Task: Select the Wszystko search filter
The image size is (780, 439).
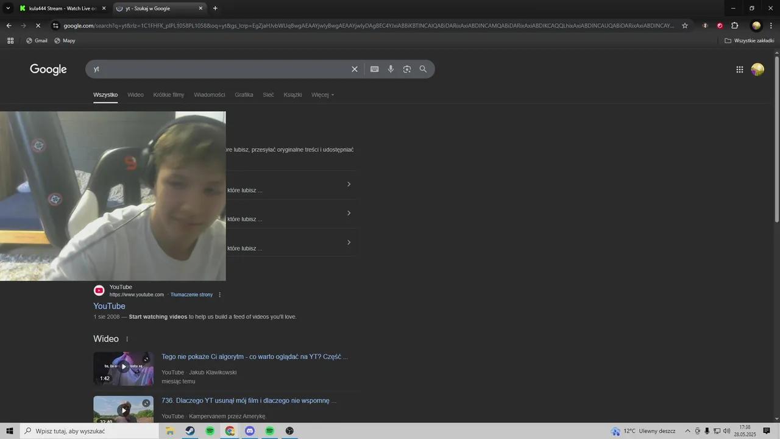Action: pyautogui.click(x=105, y=95)
